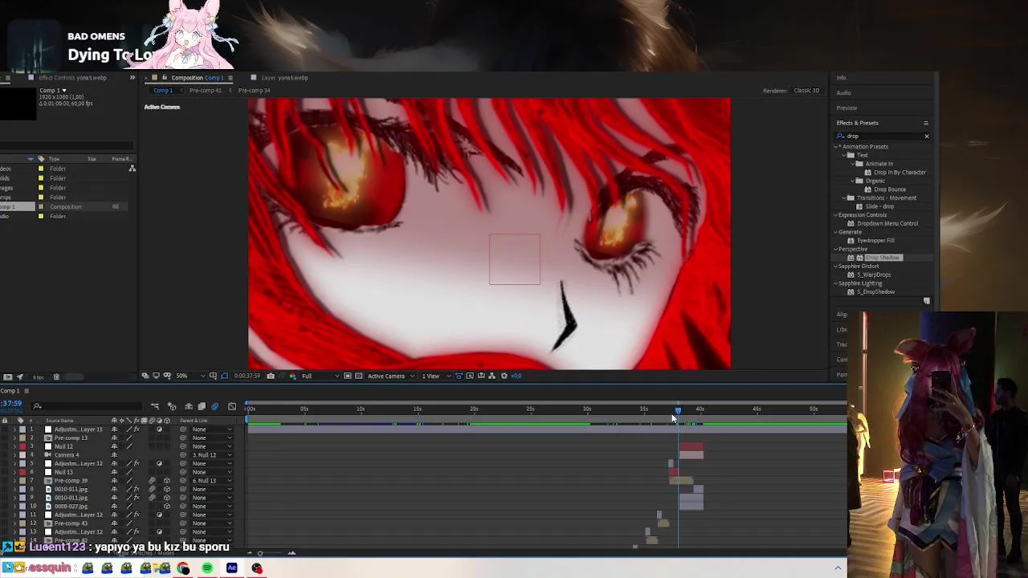
Task: Open the composition flowchart icon in timeline
Action: tap(155, 406)
